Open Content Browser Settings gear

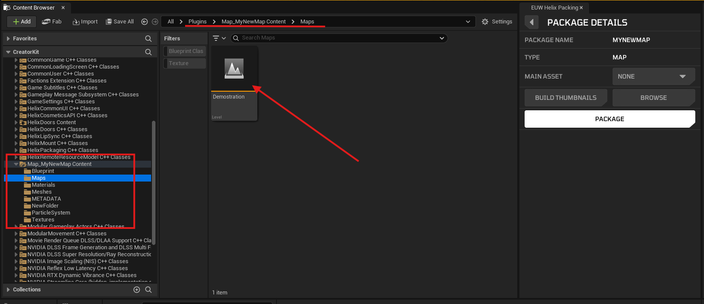coord(497,22)
